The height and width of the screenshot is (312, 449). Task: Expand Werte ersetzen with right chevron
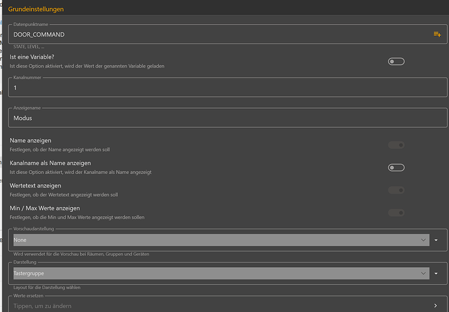pyautogui.click(x=436, y=305)
